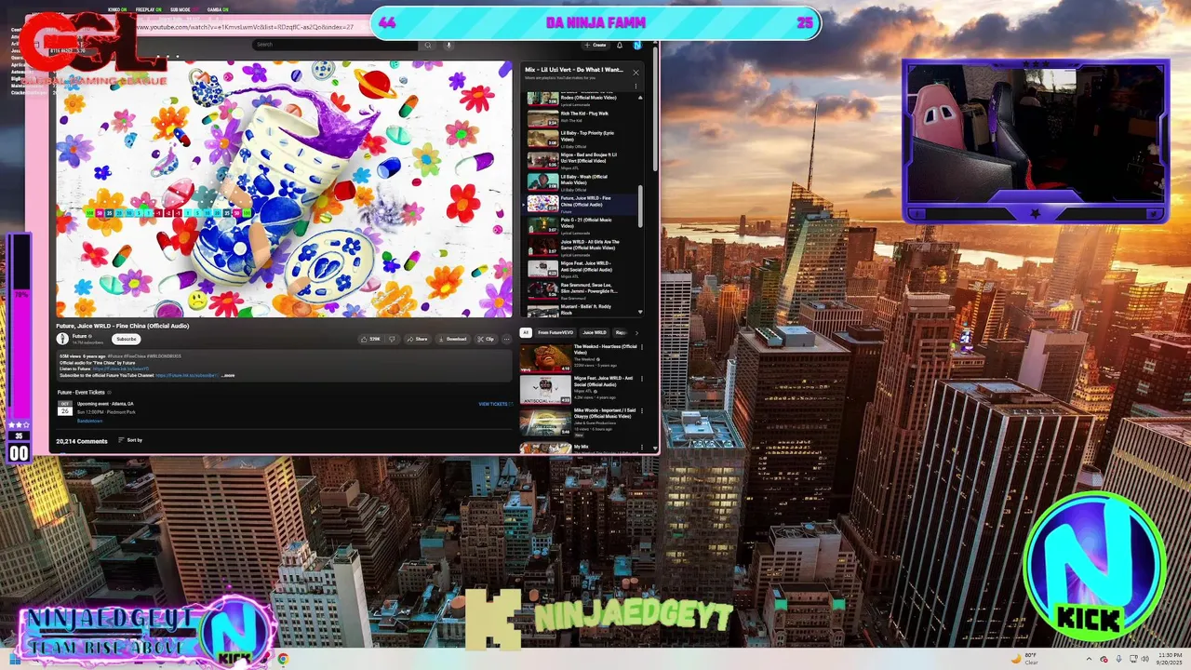Open the clock showing 11:30 PM
The image size is (1191, 670).
point(1170,659)
